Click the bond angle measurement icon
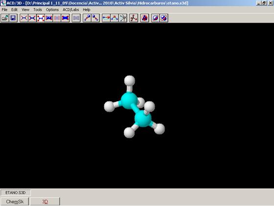The image size is (274, 206). click(x=114, y=18)
